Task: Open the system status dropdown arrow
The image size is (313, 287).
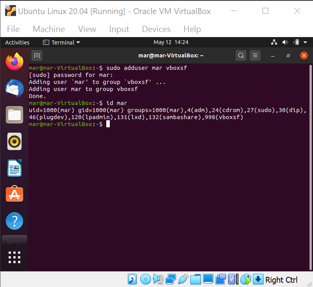Action: tap(306, 42)
